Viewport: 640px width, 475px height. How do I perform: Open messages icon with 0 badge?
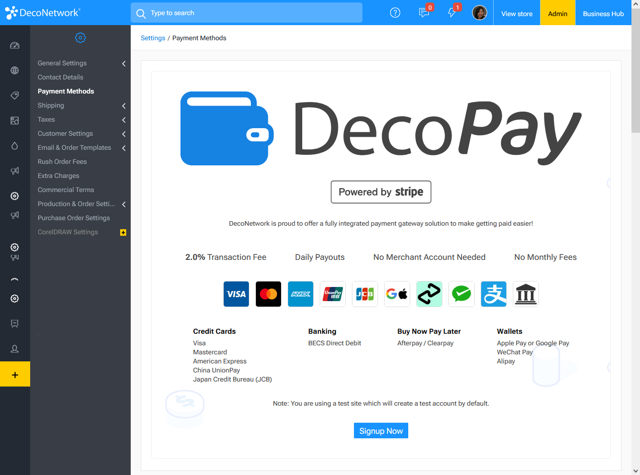click(424, 13)
